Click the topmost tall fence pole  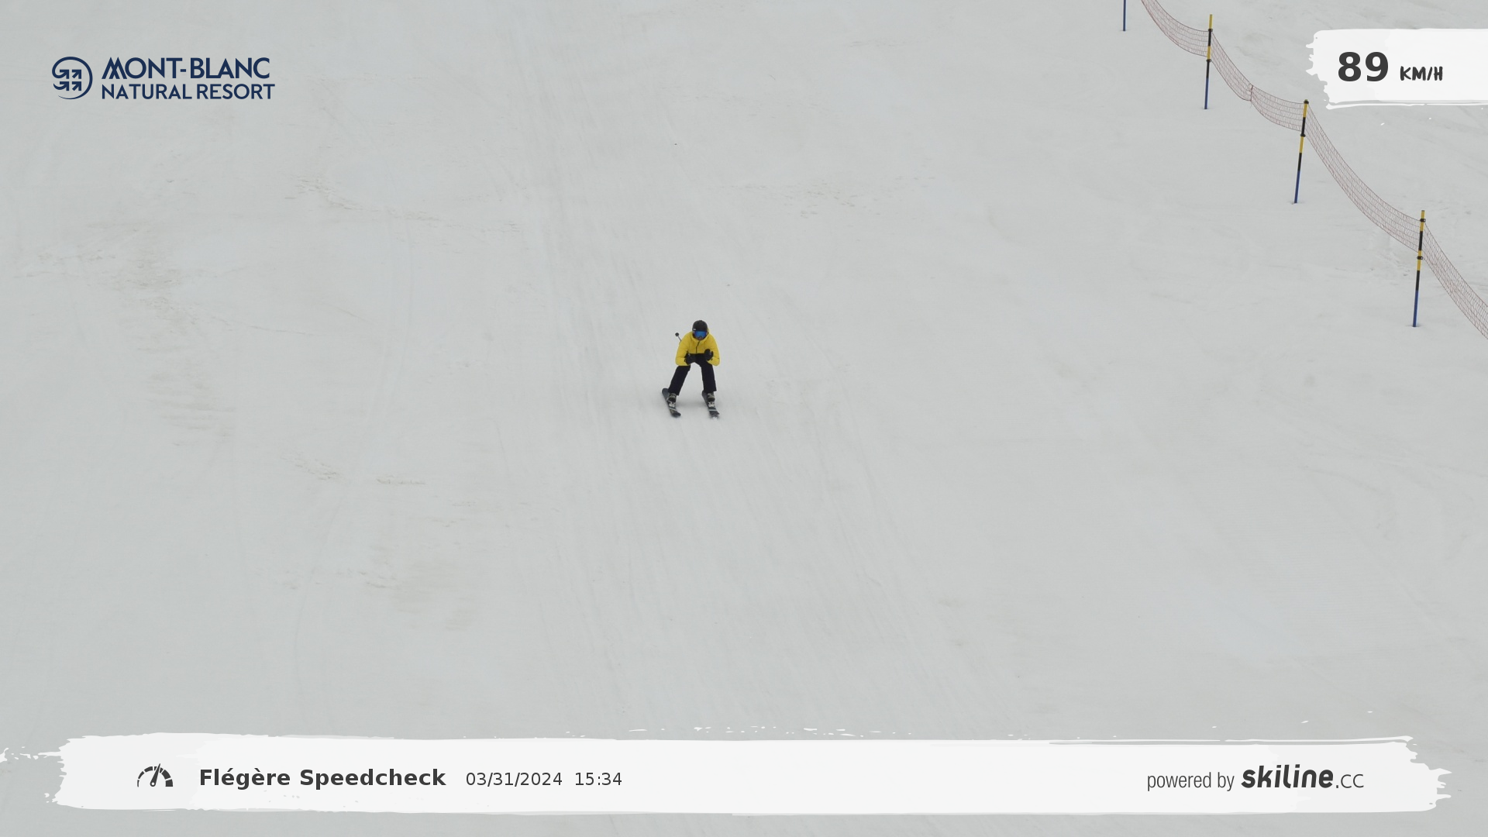[1207, 62]
